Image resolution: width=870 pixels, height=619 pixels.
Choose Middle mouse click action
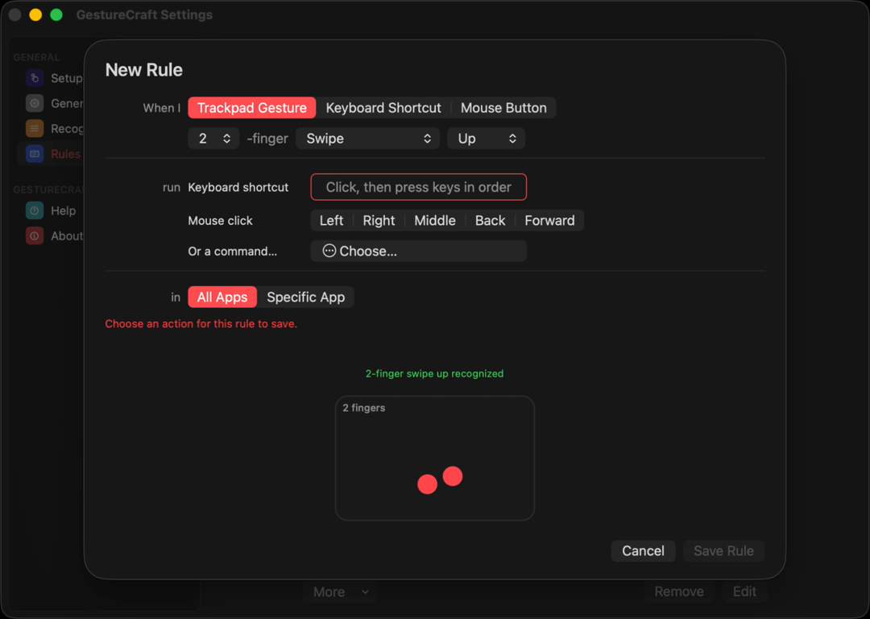pyautogui.click(x=435, y=220)
